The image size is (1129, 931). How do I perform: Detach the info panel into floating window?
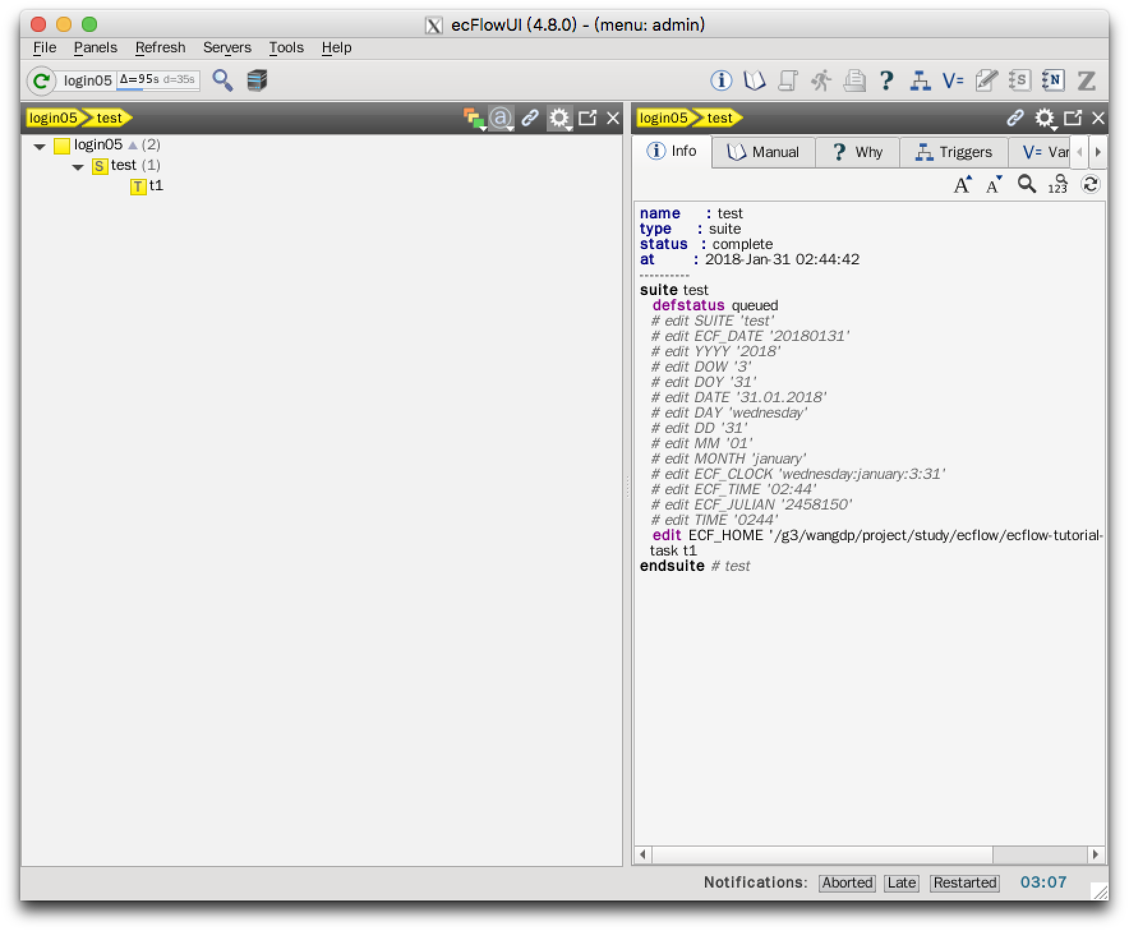click(1073, 118)
